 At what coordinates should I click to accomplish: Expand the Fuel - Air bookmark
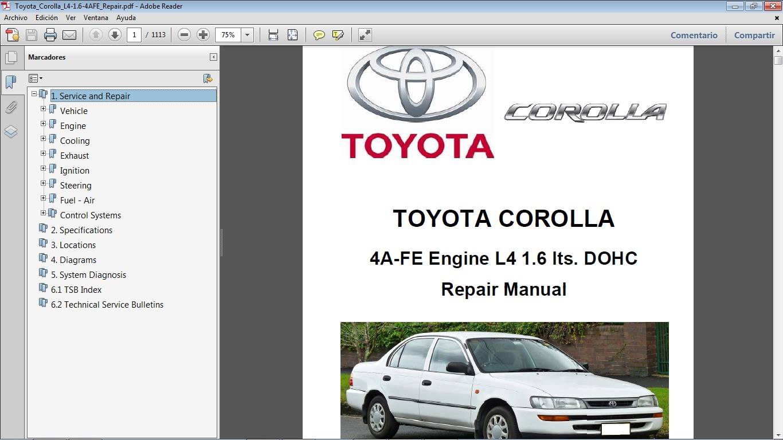coord(43,198)
